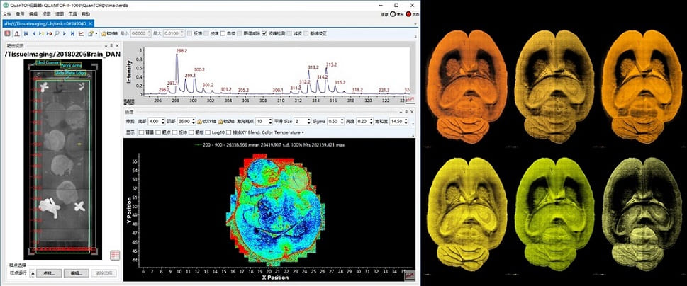Toggle the 反转 checkbox in the main toolbar
The height and width of the screenshot is (286, 687).
[x=189, y=34]
